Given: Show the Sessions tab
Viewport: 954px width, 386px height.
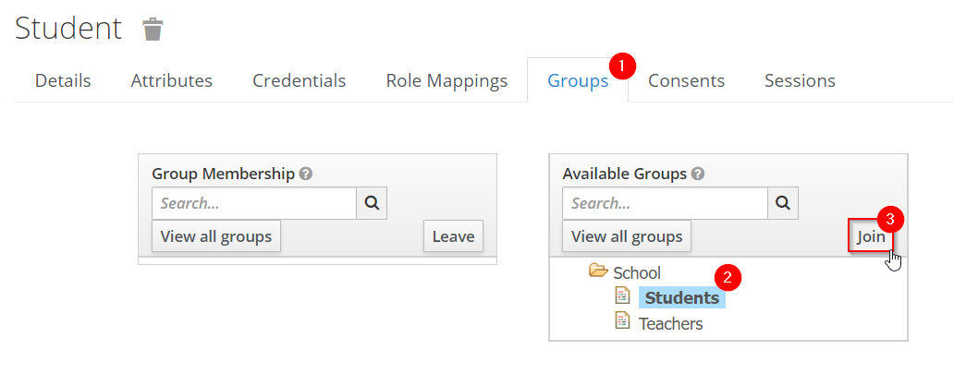Looking at the screenshot, I should coord(800,80).
